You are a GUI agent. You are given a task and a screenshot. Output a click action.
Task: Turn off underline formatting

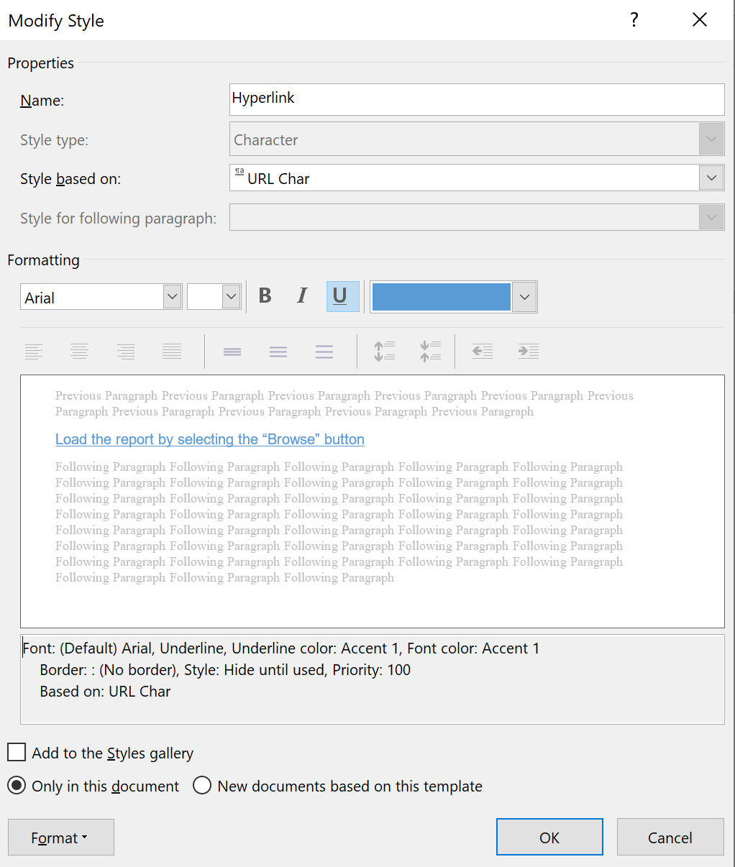click(x=342, y=296)
